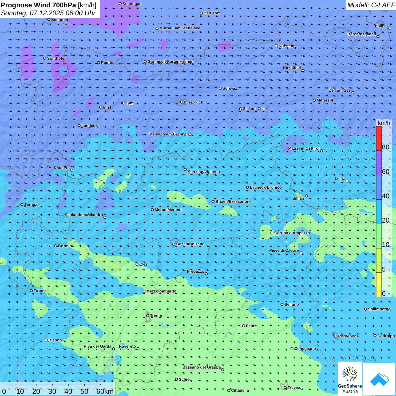Click the 'Kempten' label
The height and width of the screenshot is (396, 396).
[x=60, y=20]
